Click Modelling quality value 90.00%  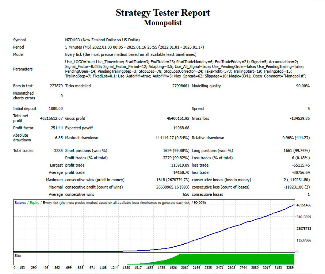tap(303, 86)
